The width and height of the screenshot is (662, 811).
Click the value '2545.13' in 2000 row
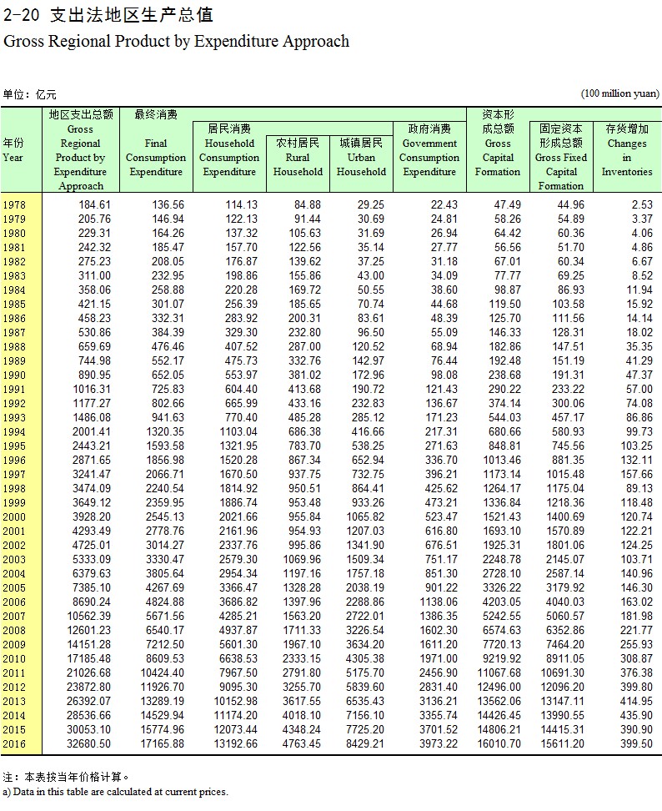click(x=165, y=516)
